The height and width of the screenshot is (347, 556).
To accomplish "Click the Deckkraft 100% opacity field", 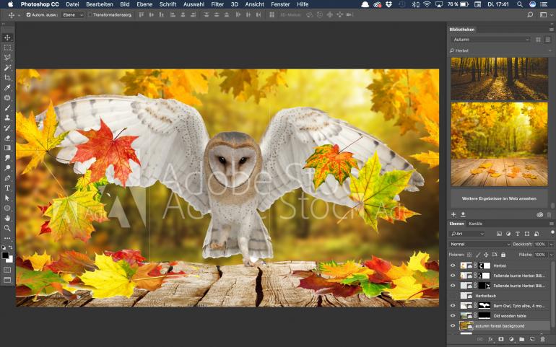I will (x=540, y=245).
